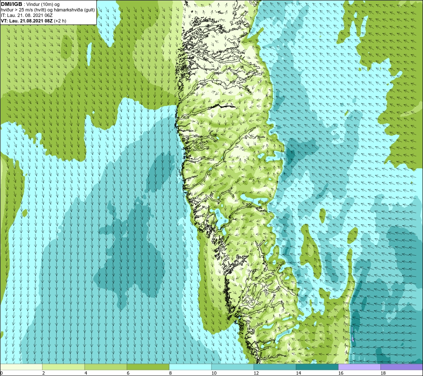Image resolution: width=423 pixels, height=376 pixels.
Task: Click the scale label '6'
Action: tap(128, 373)
